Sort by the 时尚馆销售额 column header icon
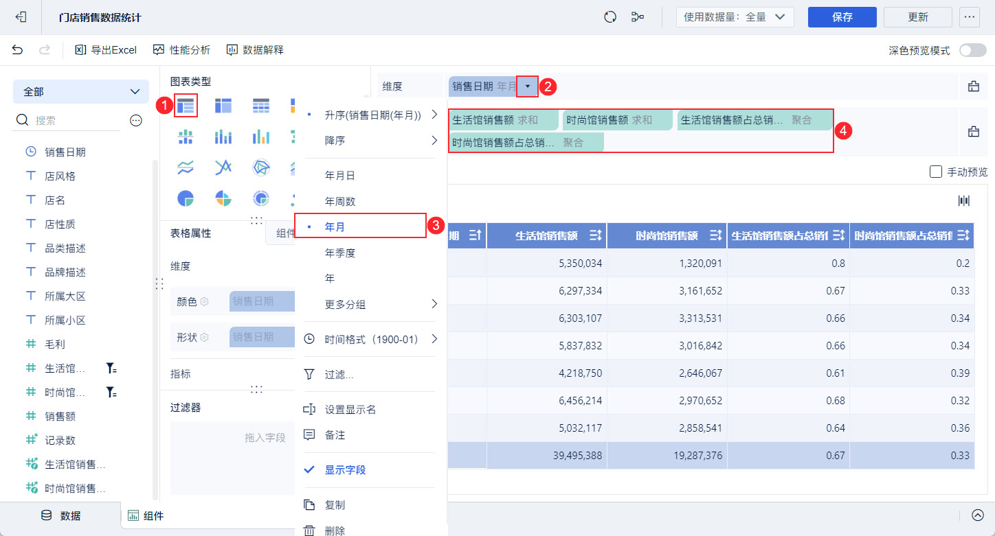 (x=716, y=235)
